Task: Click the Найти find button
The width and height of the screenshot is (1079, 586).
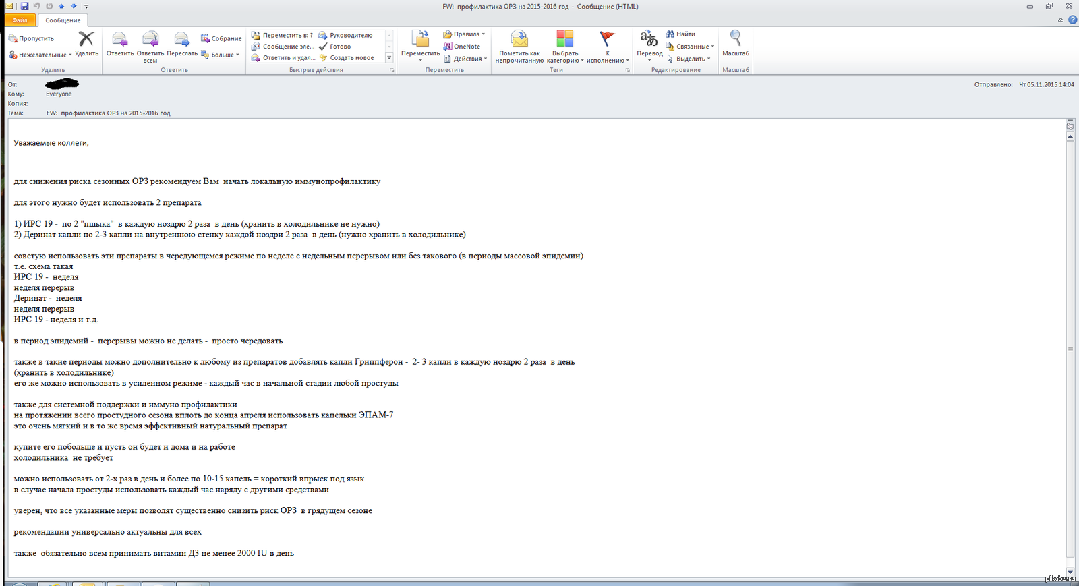Action: pos(680,34)
